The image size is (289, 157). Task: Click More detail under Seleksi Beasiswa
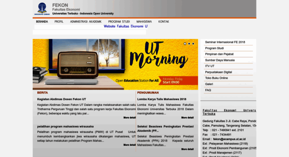coord(187,149)
